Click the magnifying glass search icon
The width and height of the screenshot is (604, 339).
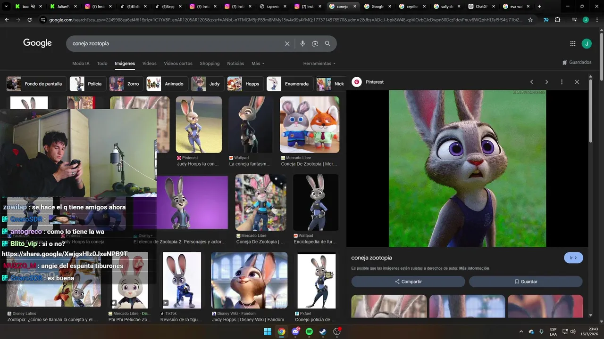point(327,44)
